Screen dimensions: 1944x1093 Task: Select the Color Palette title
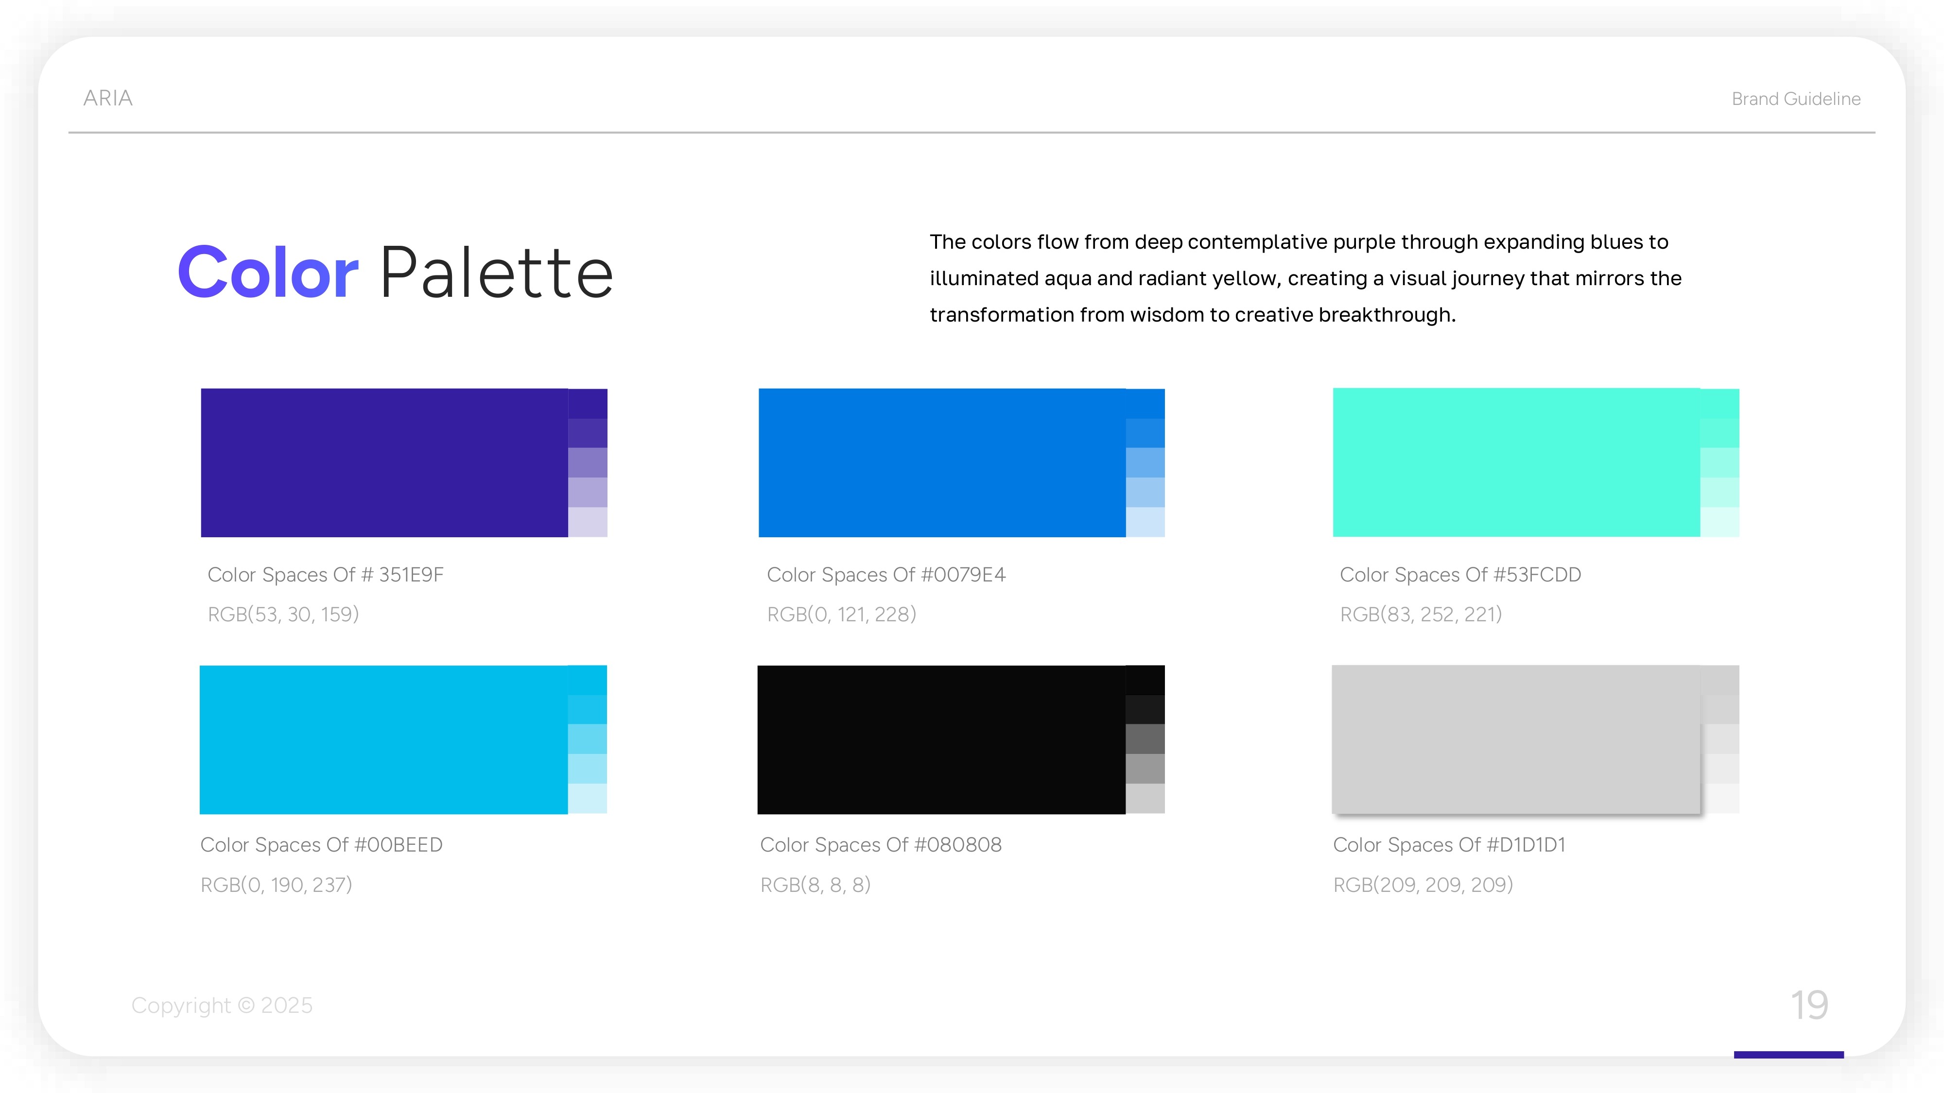click(x=395, y=273)
